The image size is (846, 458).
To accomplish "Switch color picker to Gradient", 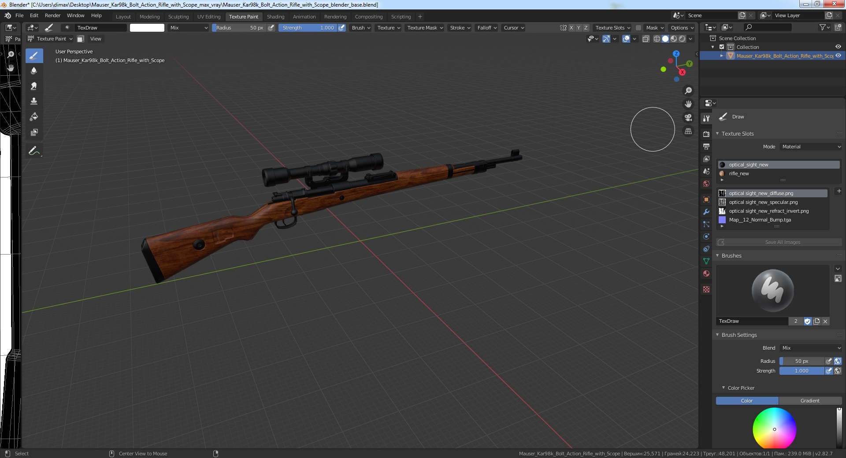I will 810,401.
